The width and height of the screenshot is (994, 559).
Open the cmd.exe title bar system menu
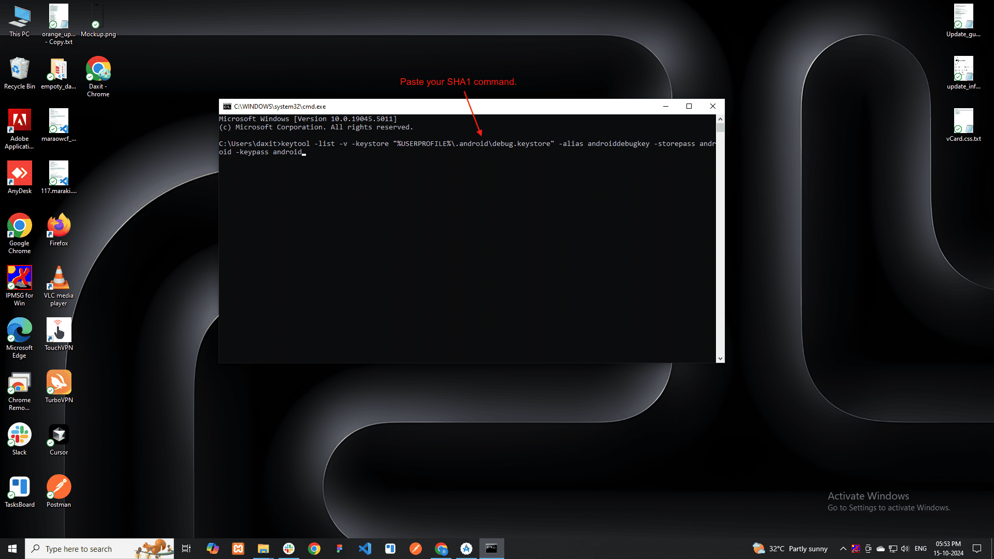click(227, 106)
